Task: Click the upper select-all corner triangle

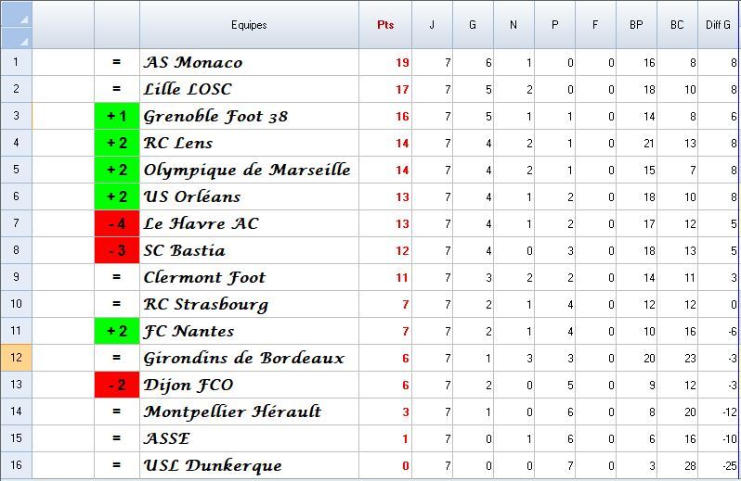Action: (24, 19)
